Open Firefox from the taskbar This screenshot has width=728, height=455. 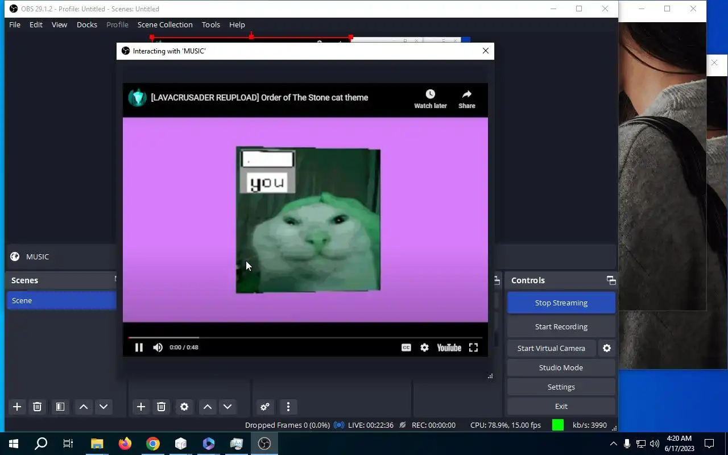[x=125, y=444]
